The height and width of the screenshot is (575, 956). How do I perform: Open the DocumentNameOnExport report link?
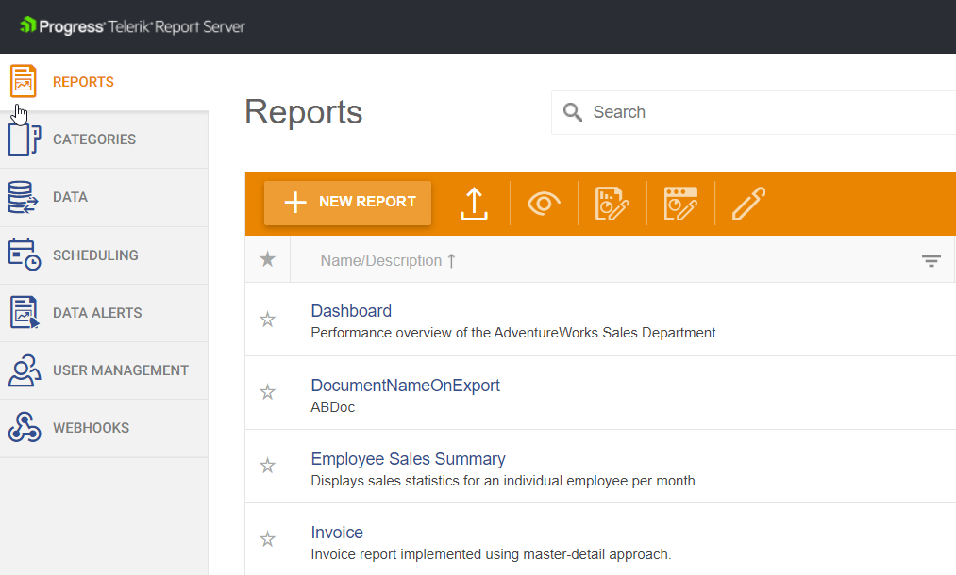click(x=406, y=385)
